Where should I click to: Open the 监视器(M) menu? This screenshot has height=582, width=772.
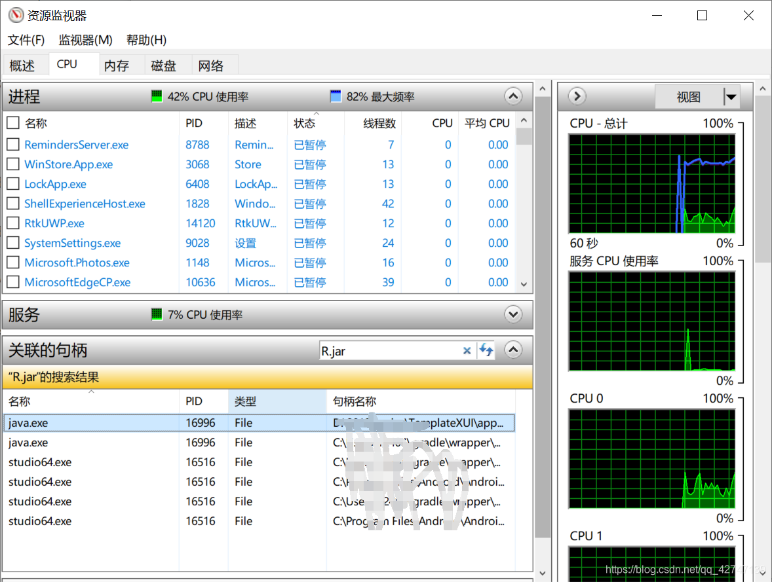[86, 40]
